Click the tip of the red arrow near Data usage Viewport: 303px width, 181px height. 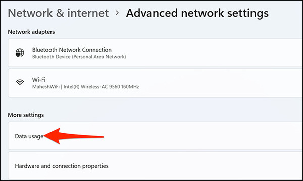click(45, 136)
